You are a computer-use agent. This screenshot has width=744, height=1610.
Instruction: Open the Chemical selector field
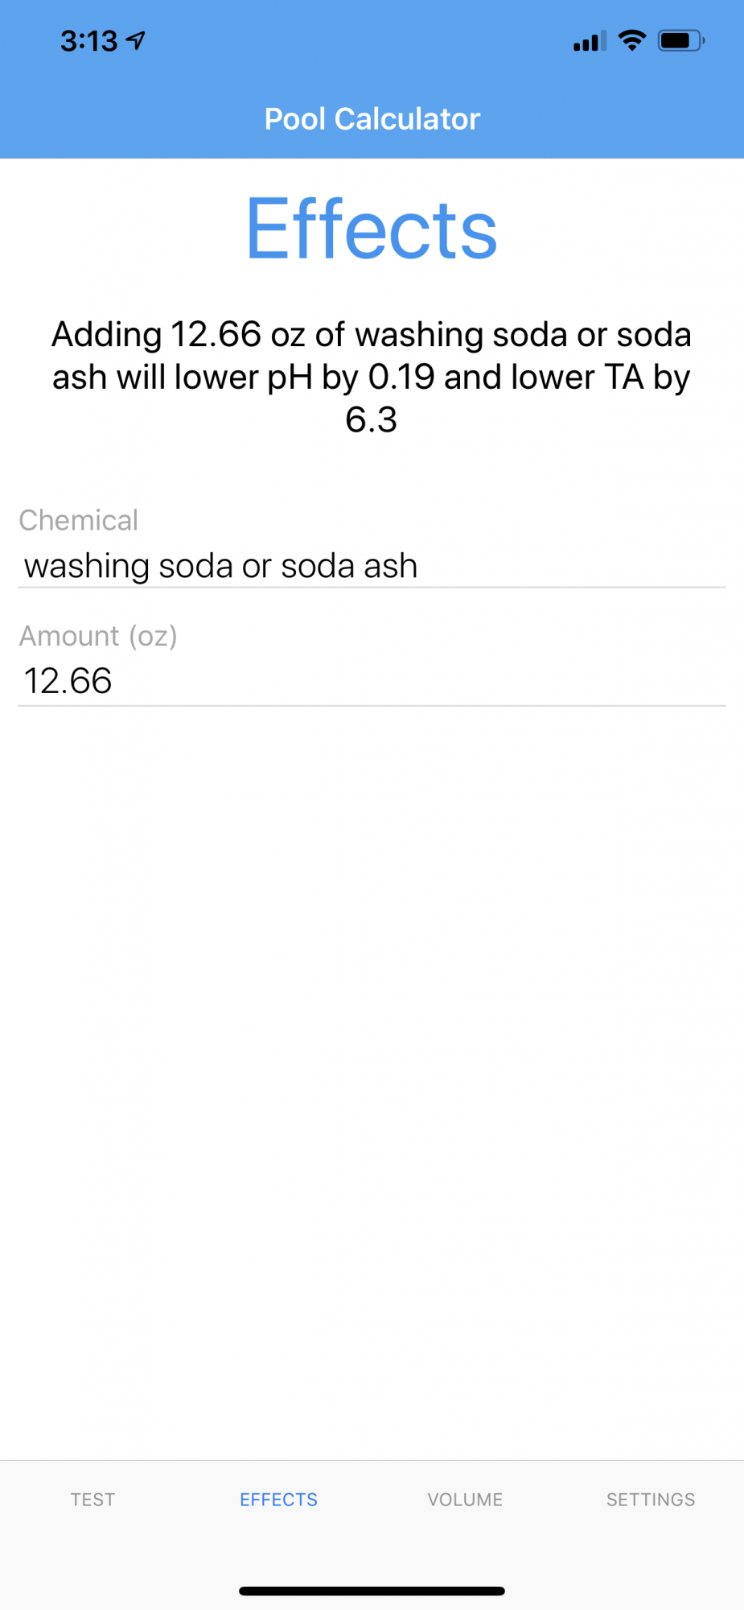pyautogui.click(x=372, y=565)
